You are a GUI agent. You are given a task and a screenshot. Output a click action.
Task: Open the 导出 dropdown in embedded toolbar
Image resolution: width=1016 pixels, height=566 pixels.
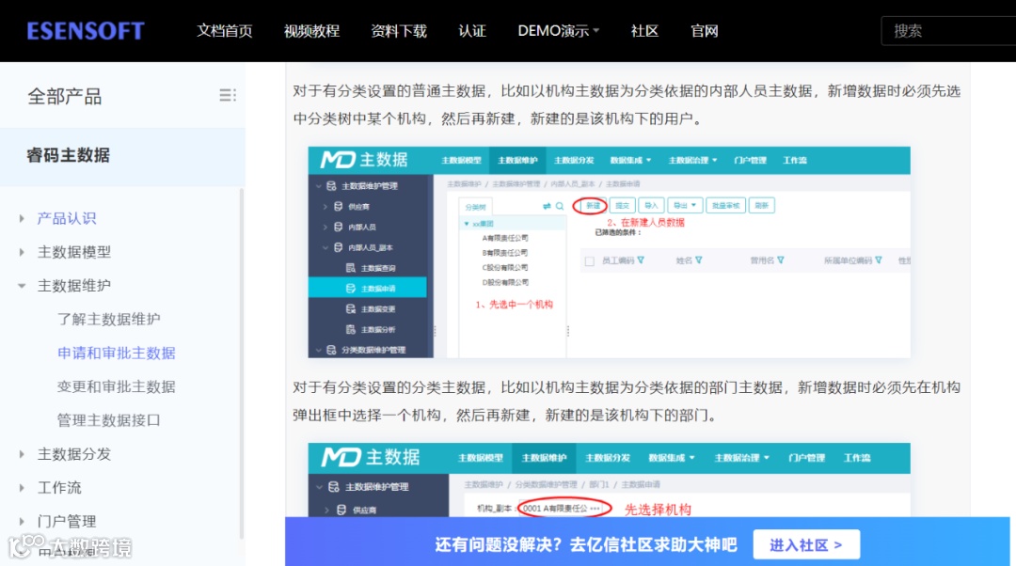(684, 206)
